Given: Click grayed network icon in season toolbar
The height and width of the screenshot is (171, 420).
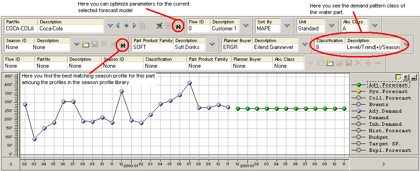Looking at the screenshot, I should pyautogui.click(x=113, y=44).
